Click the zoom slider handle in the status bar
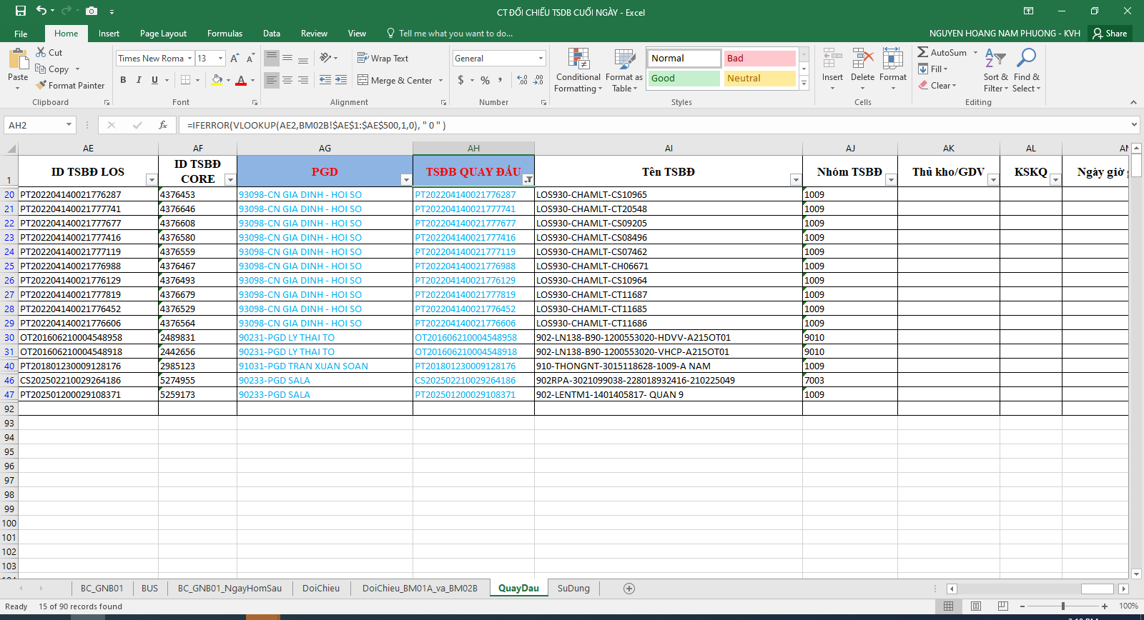The width and height of the screenshot is (1144, 620). point(1063,606)
